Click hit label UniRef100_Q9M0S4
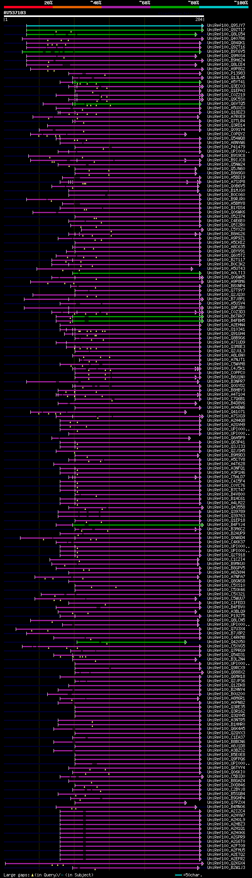This screenshot has width=252, height=878. click(x=226, y=56)
